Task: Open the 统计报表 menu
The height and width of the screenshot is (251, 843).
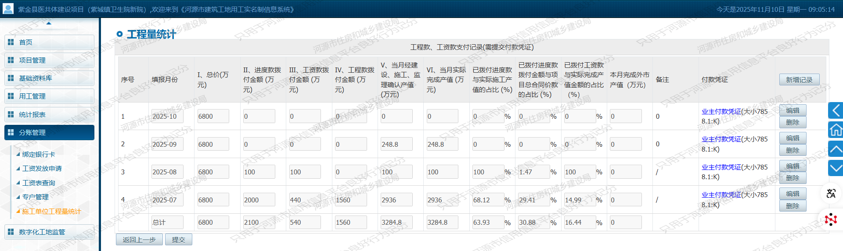Action: [49, 114]
